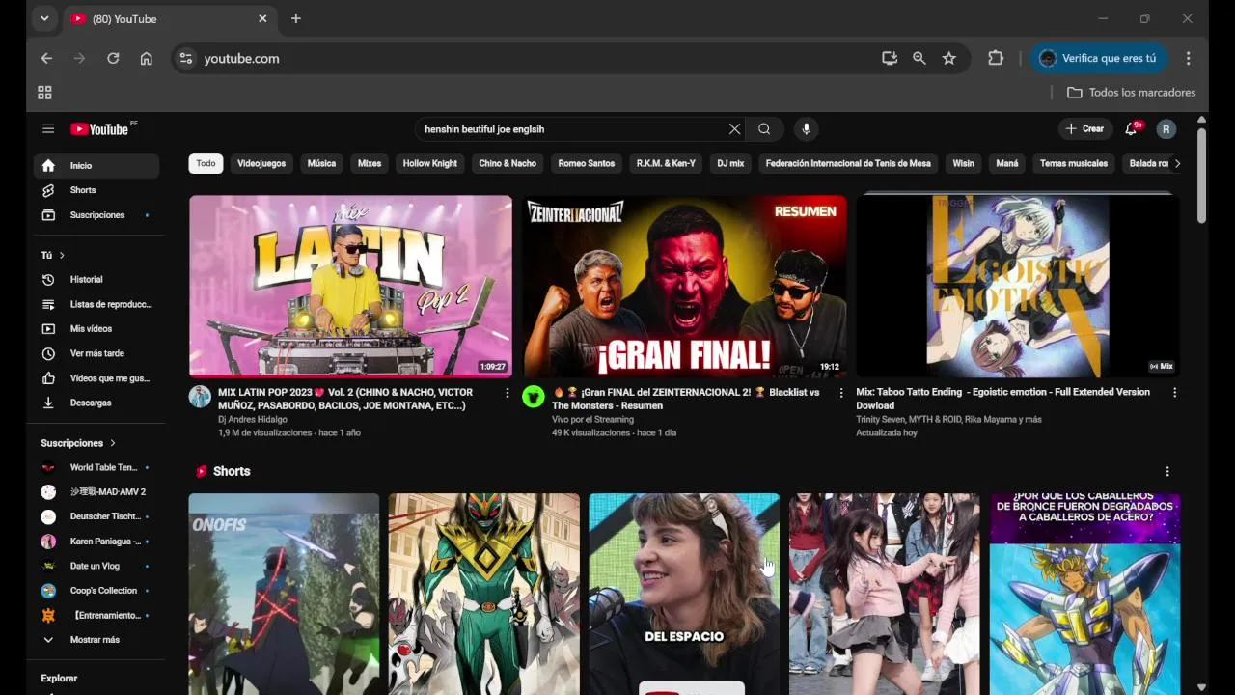Screen dimensions: 1235x695
Task: Click the Dj Andres Hidalgo channel avatar
Action: click(200, 397)
